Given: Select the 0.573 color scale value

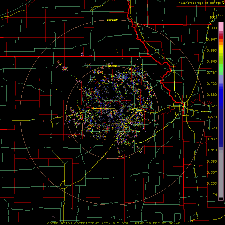Looking at the screenshot, I should [212, 117].
